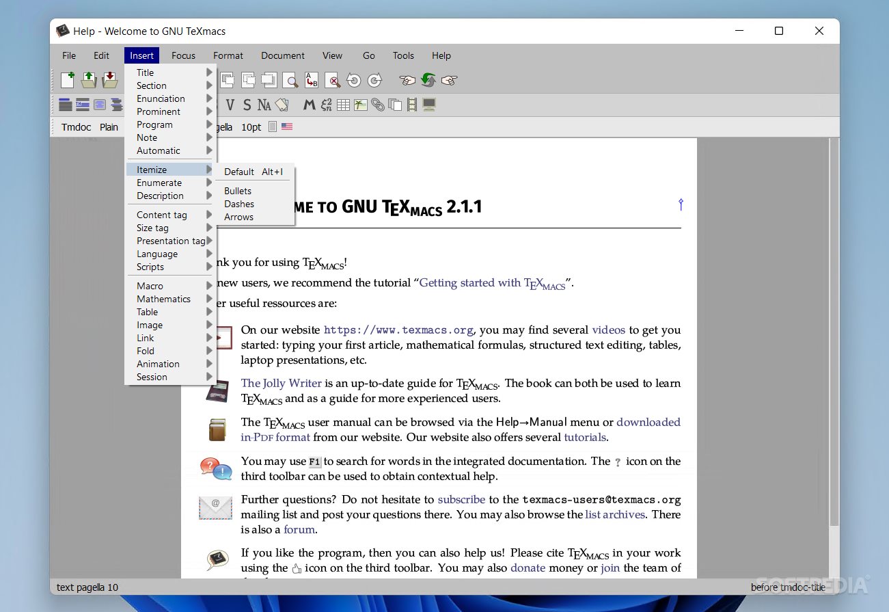The image size is (889, 612).
Task: Expand the Language submenu
Action: pyautogui.click(x=171, y=254)
